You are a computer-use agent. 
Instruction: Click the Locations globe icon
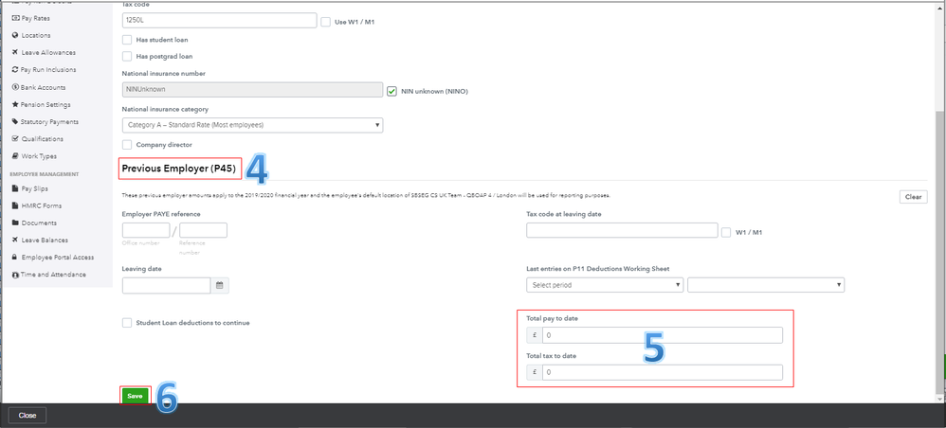point(16,36)
